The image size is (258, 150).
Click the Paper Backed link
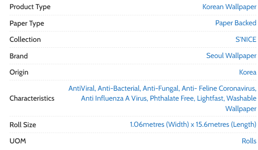tap(236, 23)
